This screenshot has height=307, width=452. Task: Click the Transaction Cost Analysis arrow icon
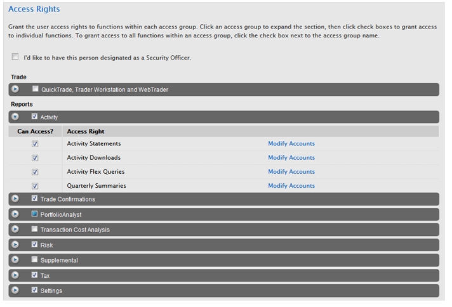pyautogui.click(x=15, y=230)
